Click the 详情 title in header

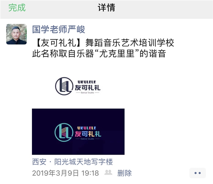[106, 7]
